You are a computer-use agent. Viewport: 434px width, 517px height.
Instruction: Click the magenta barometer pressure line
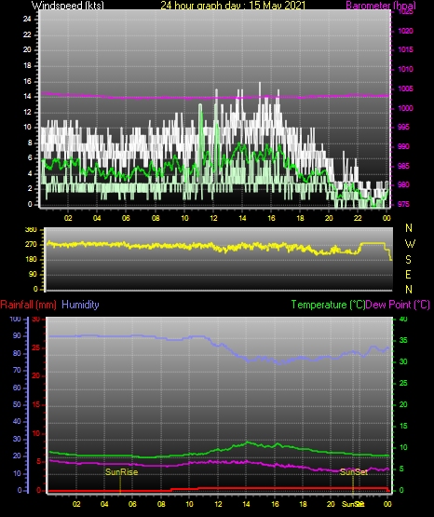point(214,97)
